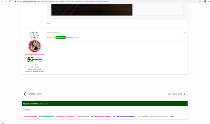Click the Edit link under the previous post
The image size is (210, 124).
pos(49,24)
